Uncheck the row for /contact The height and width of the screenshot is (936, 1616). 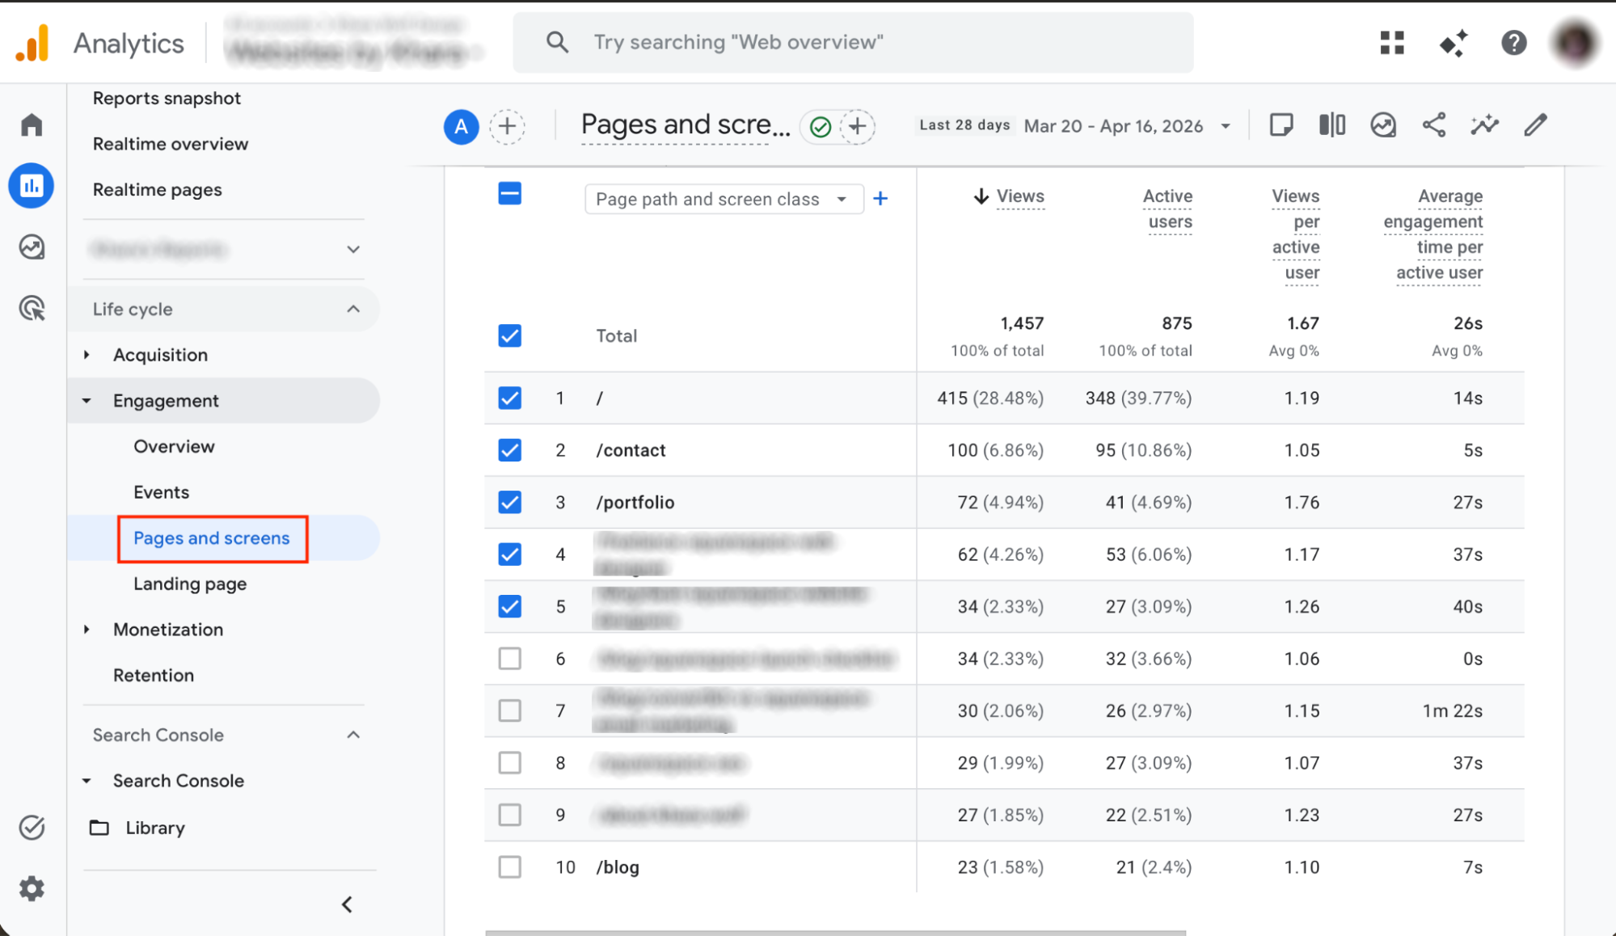tap(509, 450)
